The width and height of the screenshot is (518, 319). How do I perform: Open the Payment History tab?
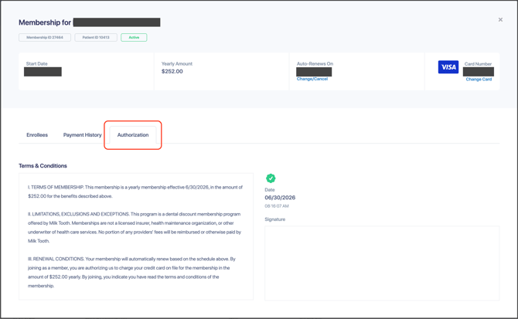[x=82, y=135]
